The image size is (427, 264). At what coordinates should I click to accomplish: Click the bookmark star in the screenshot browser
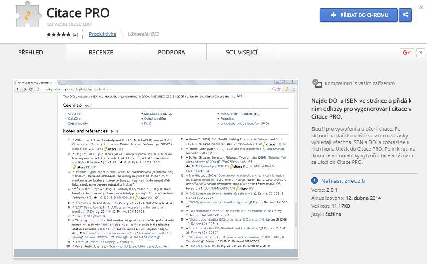pyautogui.click(x=279, y=89)
